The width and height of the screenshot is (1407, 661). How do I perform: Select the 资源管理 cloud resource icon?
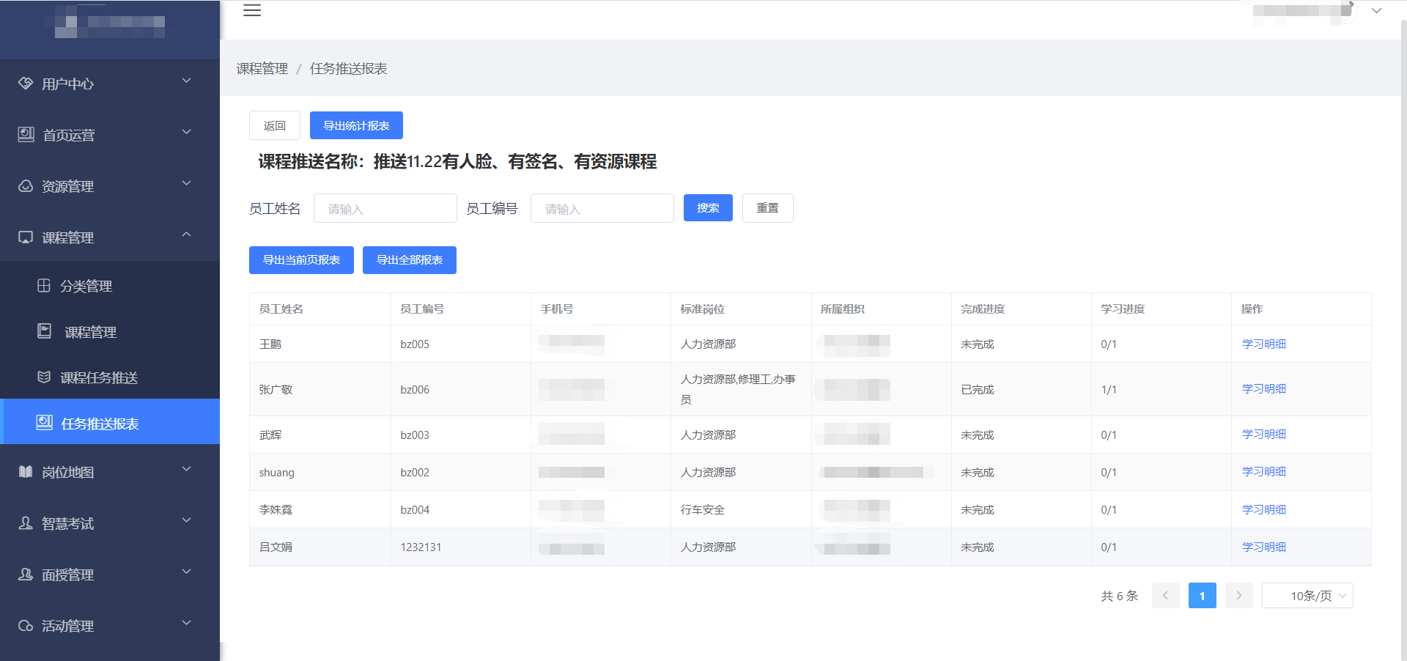(x=26, y=186)
